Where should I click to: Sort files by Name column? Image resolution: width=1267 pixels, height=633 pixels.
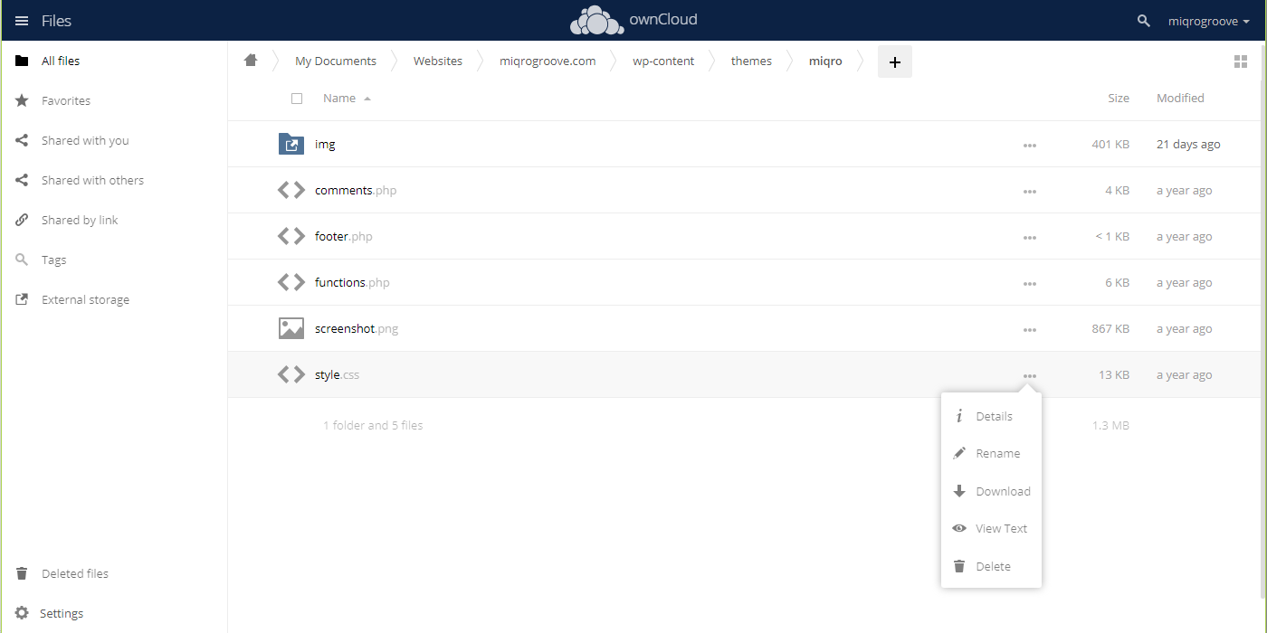[x=347, y=98]
